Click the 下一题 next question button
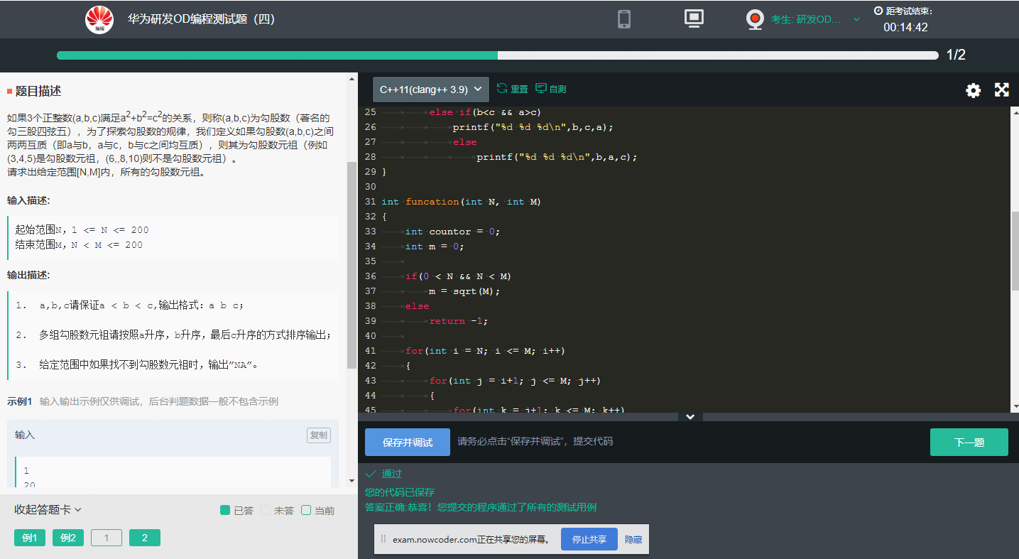The width and height of the screenshot is (1019, 559). [969, 442]
